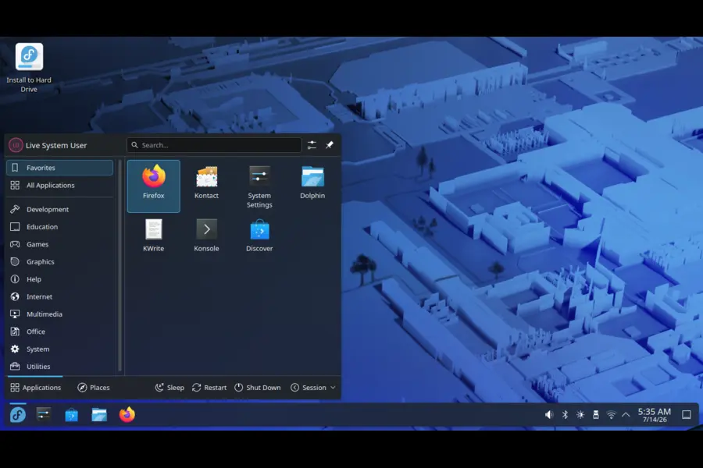Open the removable devices tray icon
The image size is (703, 468).
point(596,415)
